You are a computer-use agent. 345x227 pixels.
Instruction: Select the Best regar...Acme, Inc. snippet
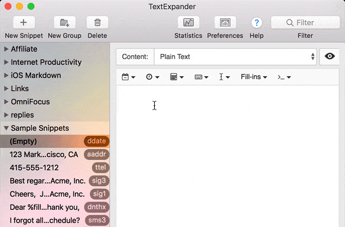(x=55, y=181)
